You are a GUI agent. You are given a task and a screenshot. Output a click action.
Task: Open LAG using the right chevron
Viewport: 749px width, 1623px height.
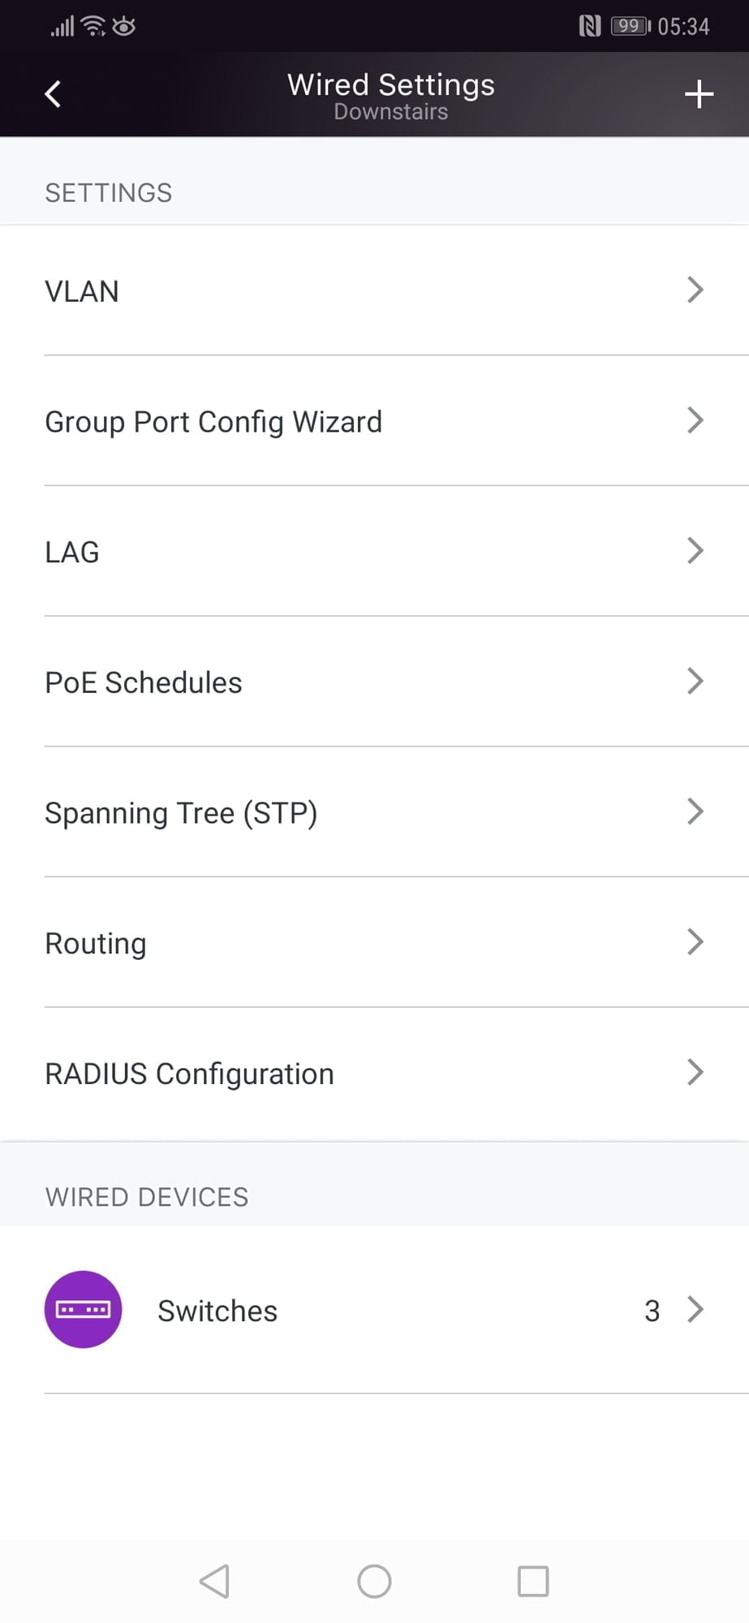click(695, 550)
